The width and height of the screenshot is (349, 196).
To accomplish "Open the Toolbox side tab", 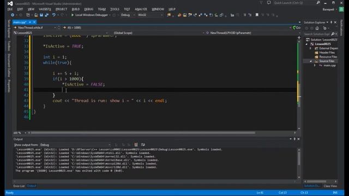I will pos(9,46).
